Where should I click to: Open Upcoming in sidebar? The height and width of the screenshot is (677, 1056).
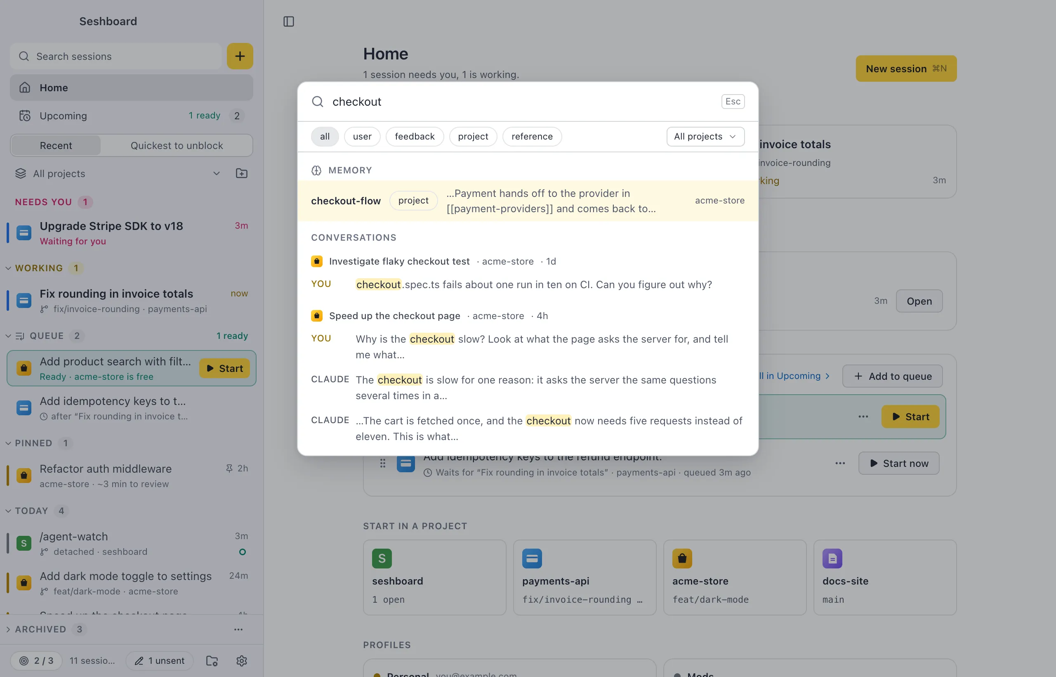coord(131,116)
